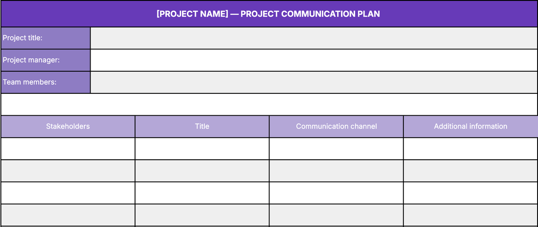The width and height of the screenshot is (538, 227).
Task: Select the Team members label cell
Action: (x=45, y=82)
